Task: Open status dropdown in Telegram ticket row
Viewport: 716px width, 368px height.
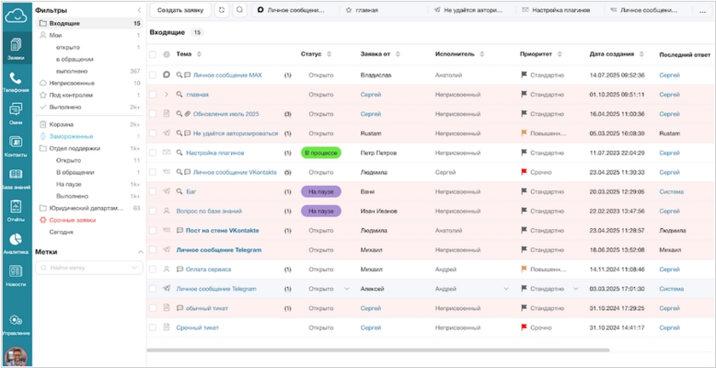Action: (347, 289)
